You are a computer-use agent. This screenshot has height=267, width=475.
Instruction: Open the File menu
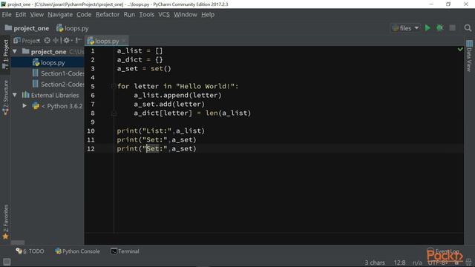click(x=7, y=15)
